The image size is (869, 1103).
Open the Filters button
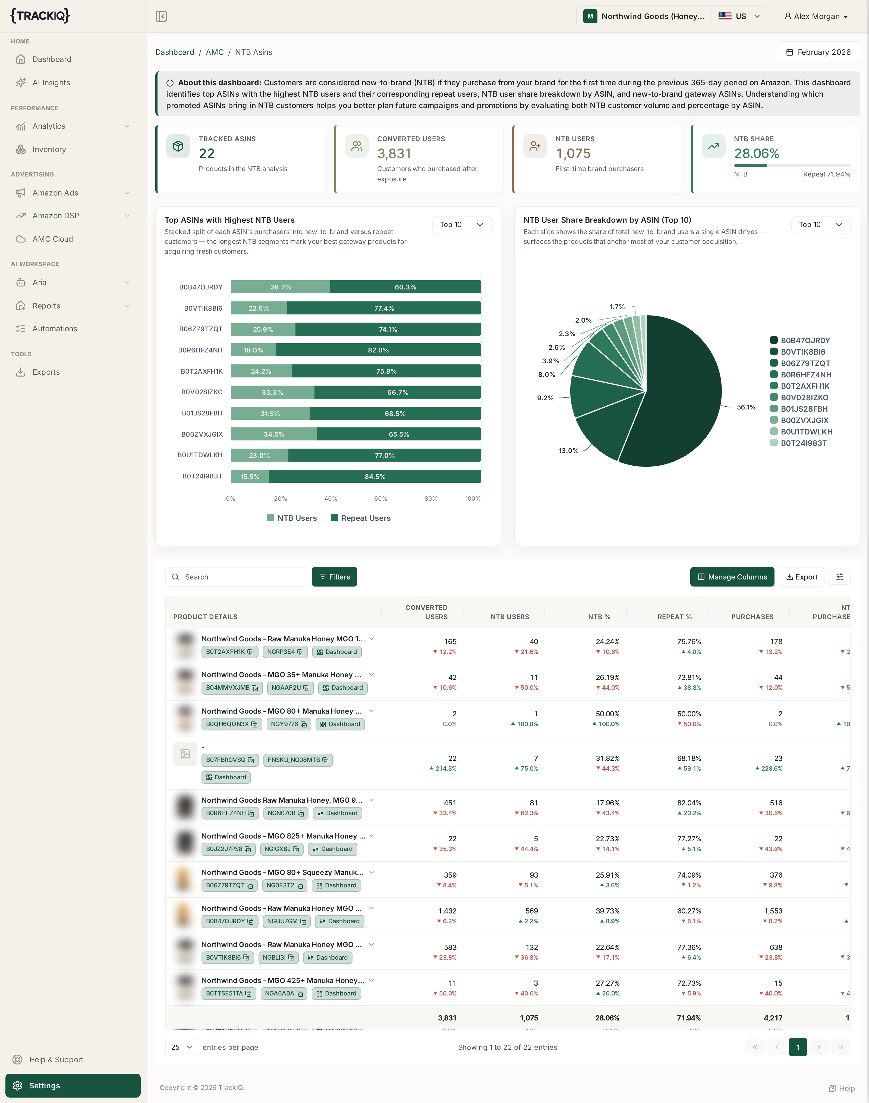click(x=334, y=577)
